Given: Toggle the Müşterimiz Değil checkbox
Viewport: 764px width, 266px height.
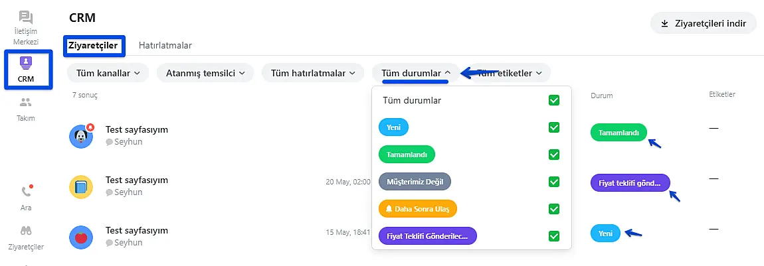Looking at the screenshot, I should 554,182.
